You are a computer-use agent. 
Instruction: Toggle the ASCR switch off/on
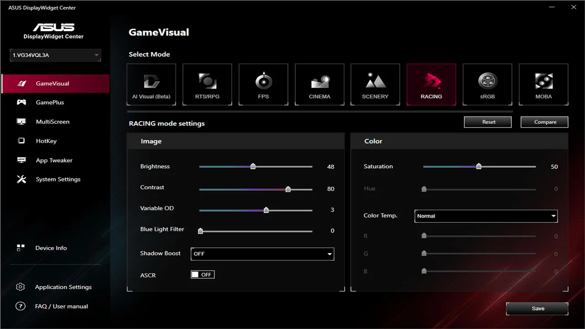[202, 274]
